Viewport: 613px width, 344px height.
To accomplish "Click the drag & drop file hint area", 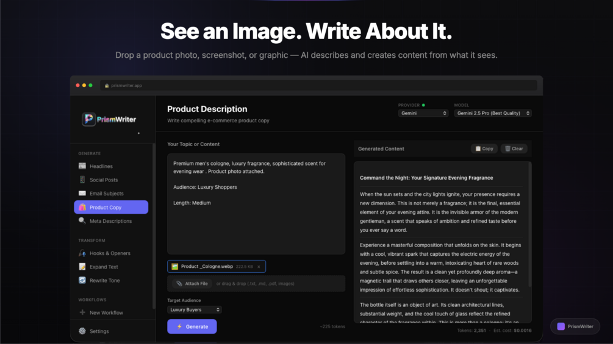I will (x=256, y=284).
